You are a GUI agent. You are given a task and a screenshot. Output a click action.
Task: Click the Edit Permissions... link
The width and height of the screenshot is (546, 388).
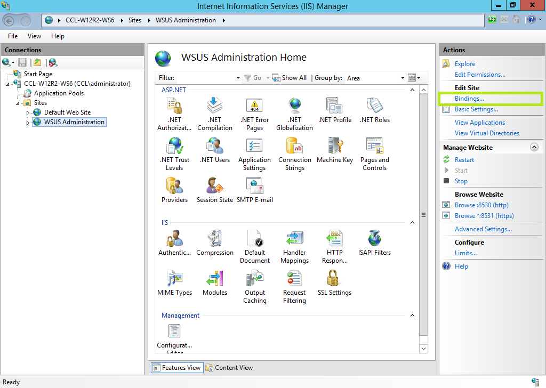coord(480,75)
